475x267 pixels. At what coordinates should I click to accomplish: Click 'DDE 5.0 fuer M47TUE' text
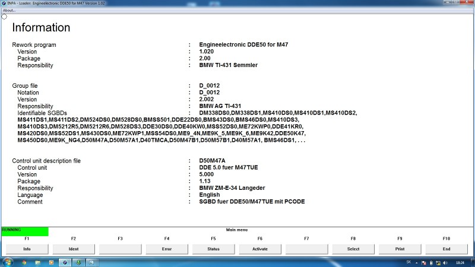tap(229, 167)
